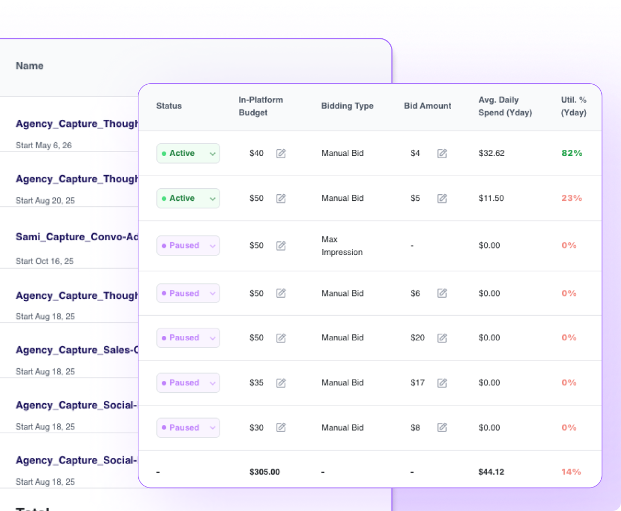
Task: Click the Name column header
Action: pyautogui.click(x=30, y=66)
